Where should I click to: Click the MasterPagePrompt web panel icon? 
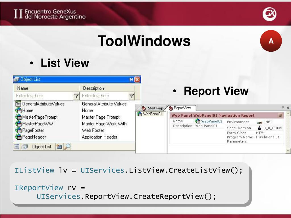(18, 117)
